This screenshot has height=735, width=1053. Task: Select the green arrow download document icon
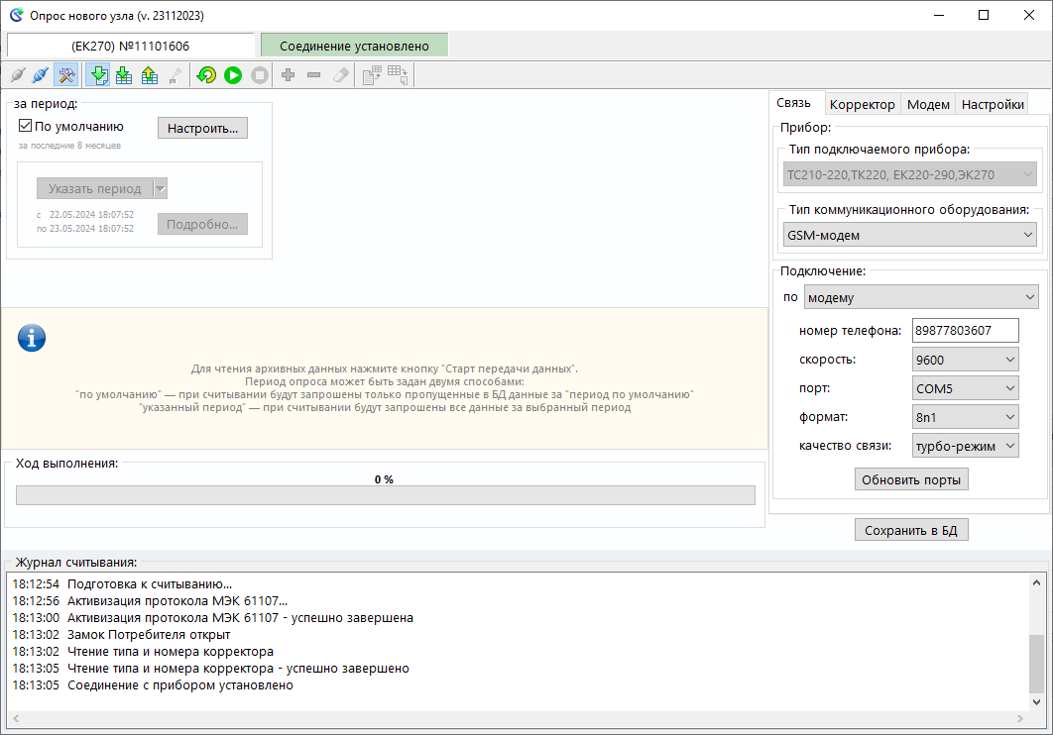pyautogui.click(x=99, y=75)
